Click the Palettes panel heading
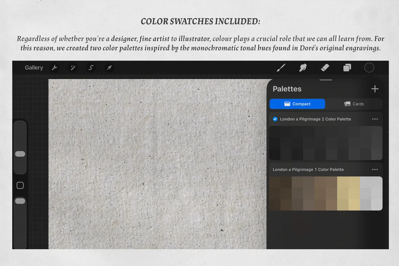This screenshot has height=266, width=399. click(x=287, y=89)
